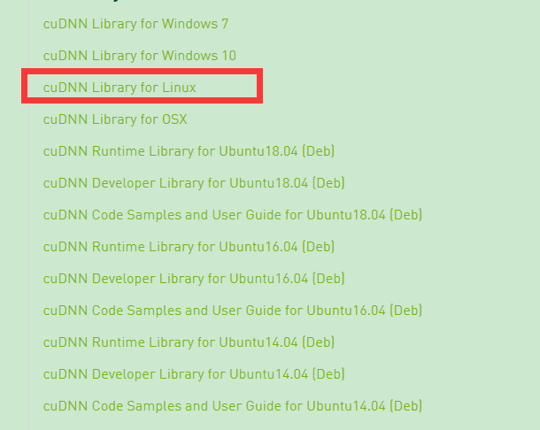Open Code Samples and User Guide for Ubuntu14.04
Viewport: 540px width, 430px height.
pyautogui.click(x=233, y=406)
